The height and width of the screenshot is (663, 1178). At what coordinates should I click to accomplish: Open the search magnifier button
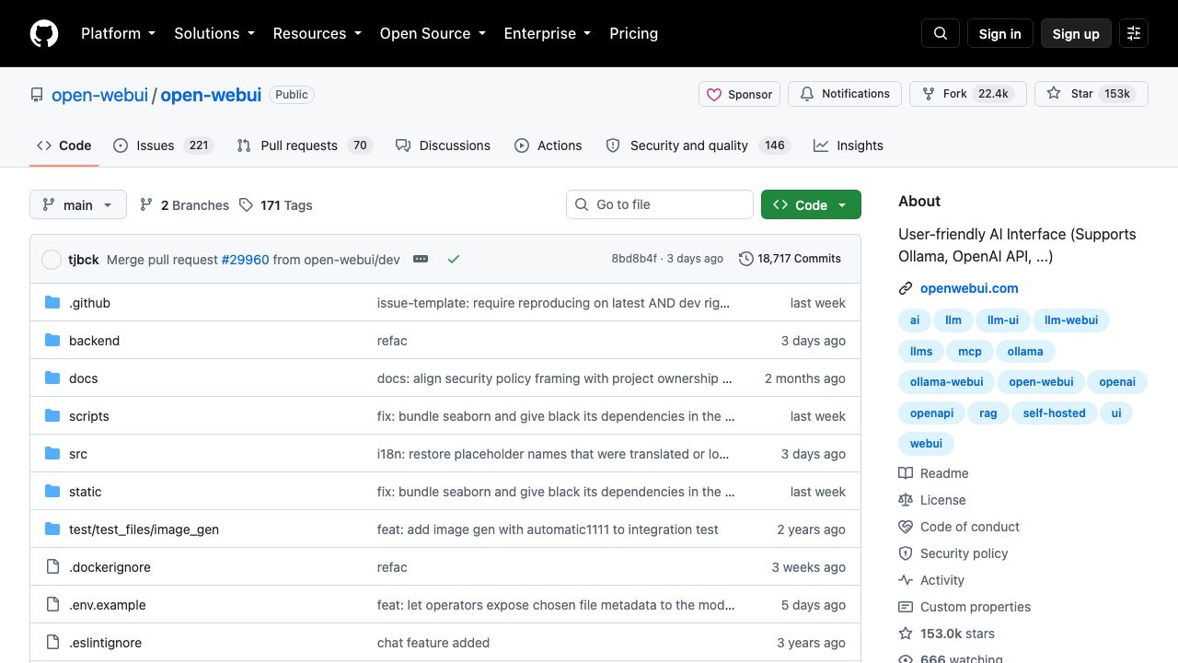(941, 33)
